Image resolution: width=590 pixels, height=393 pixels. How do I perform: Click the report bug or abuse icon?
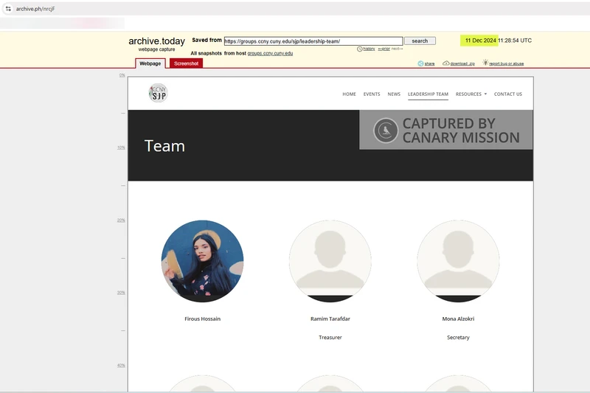point(485,63)
